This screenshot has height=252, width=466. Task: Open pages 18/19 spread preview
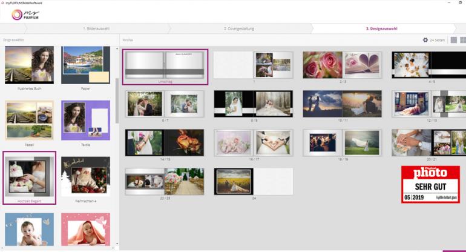[x=343, y=142]
